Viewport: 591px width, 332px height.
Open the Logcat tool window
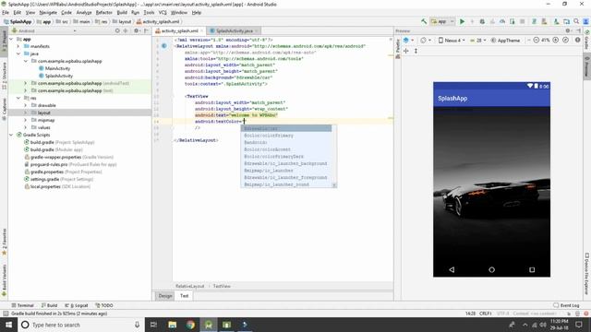click(x=77, y=305)
